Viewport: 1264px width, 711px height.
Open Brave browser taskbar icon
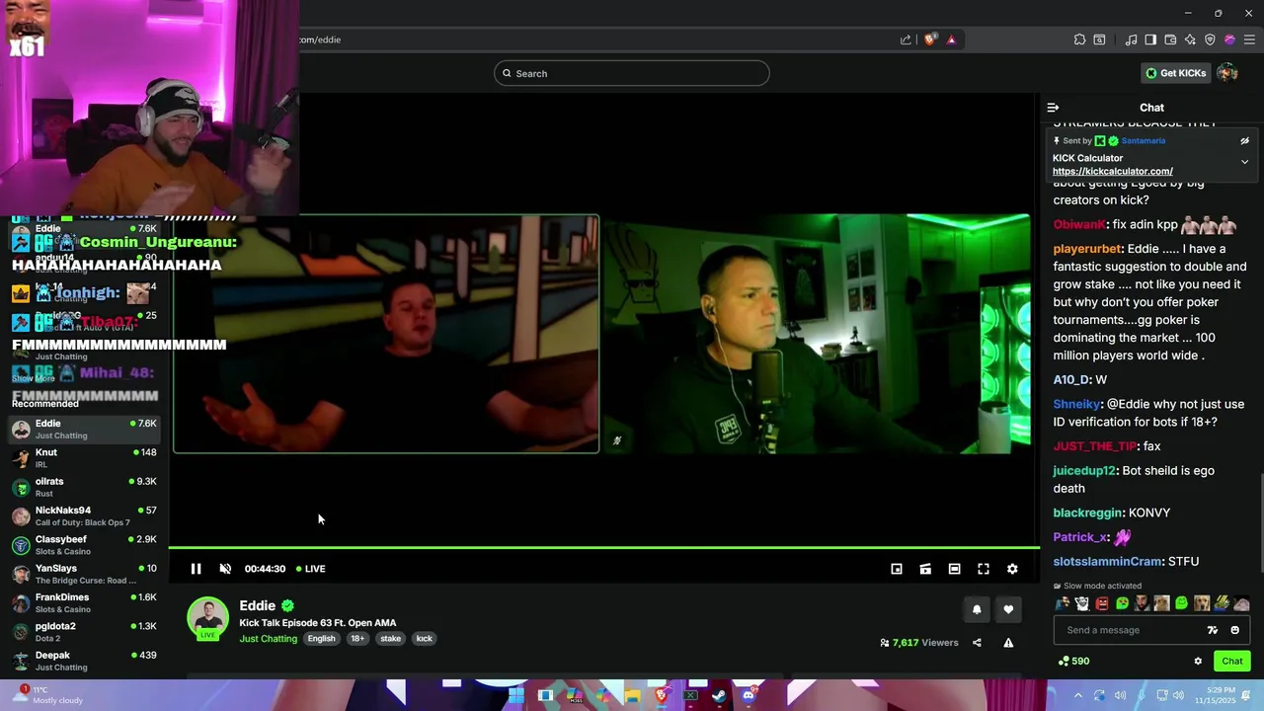662,695
